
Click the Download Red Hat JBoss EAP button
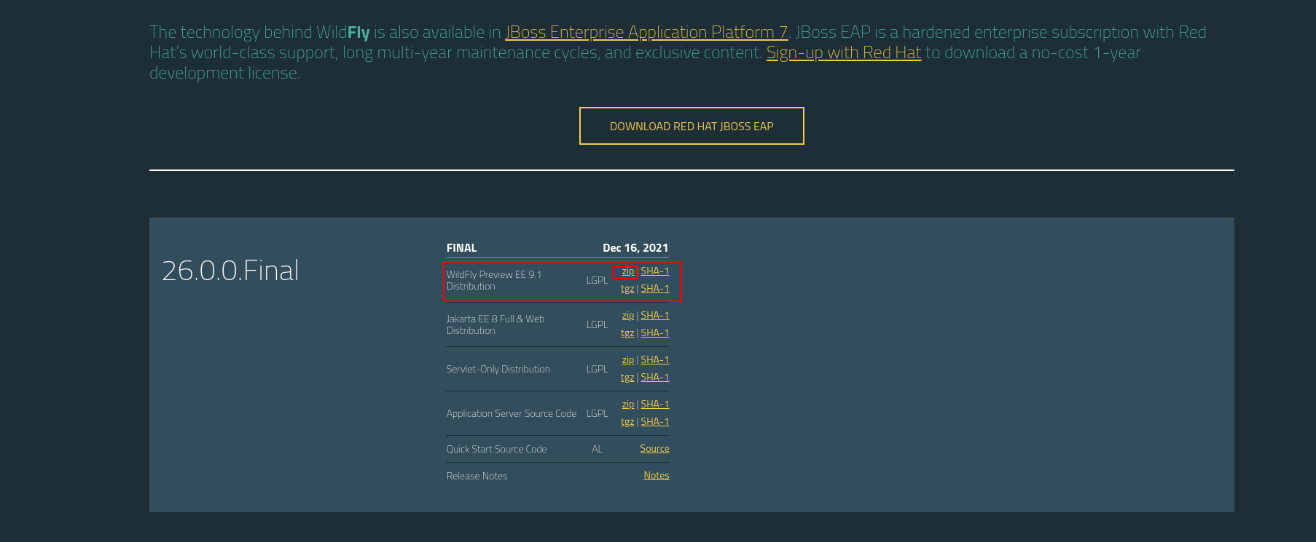click(692, 126)
